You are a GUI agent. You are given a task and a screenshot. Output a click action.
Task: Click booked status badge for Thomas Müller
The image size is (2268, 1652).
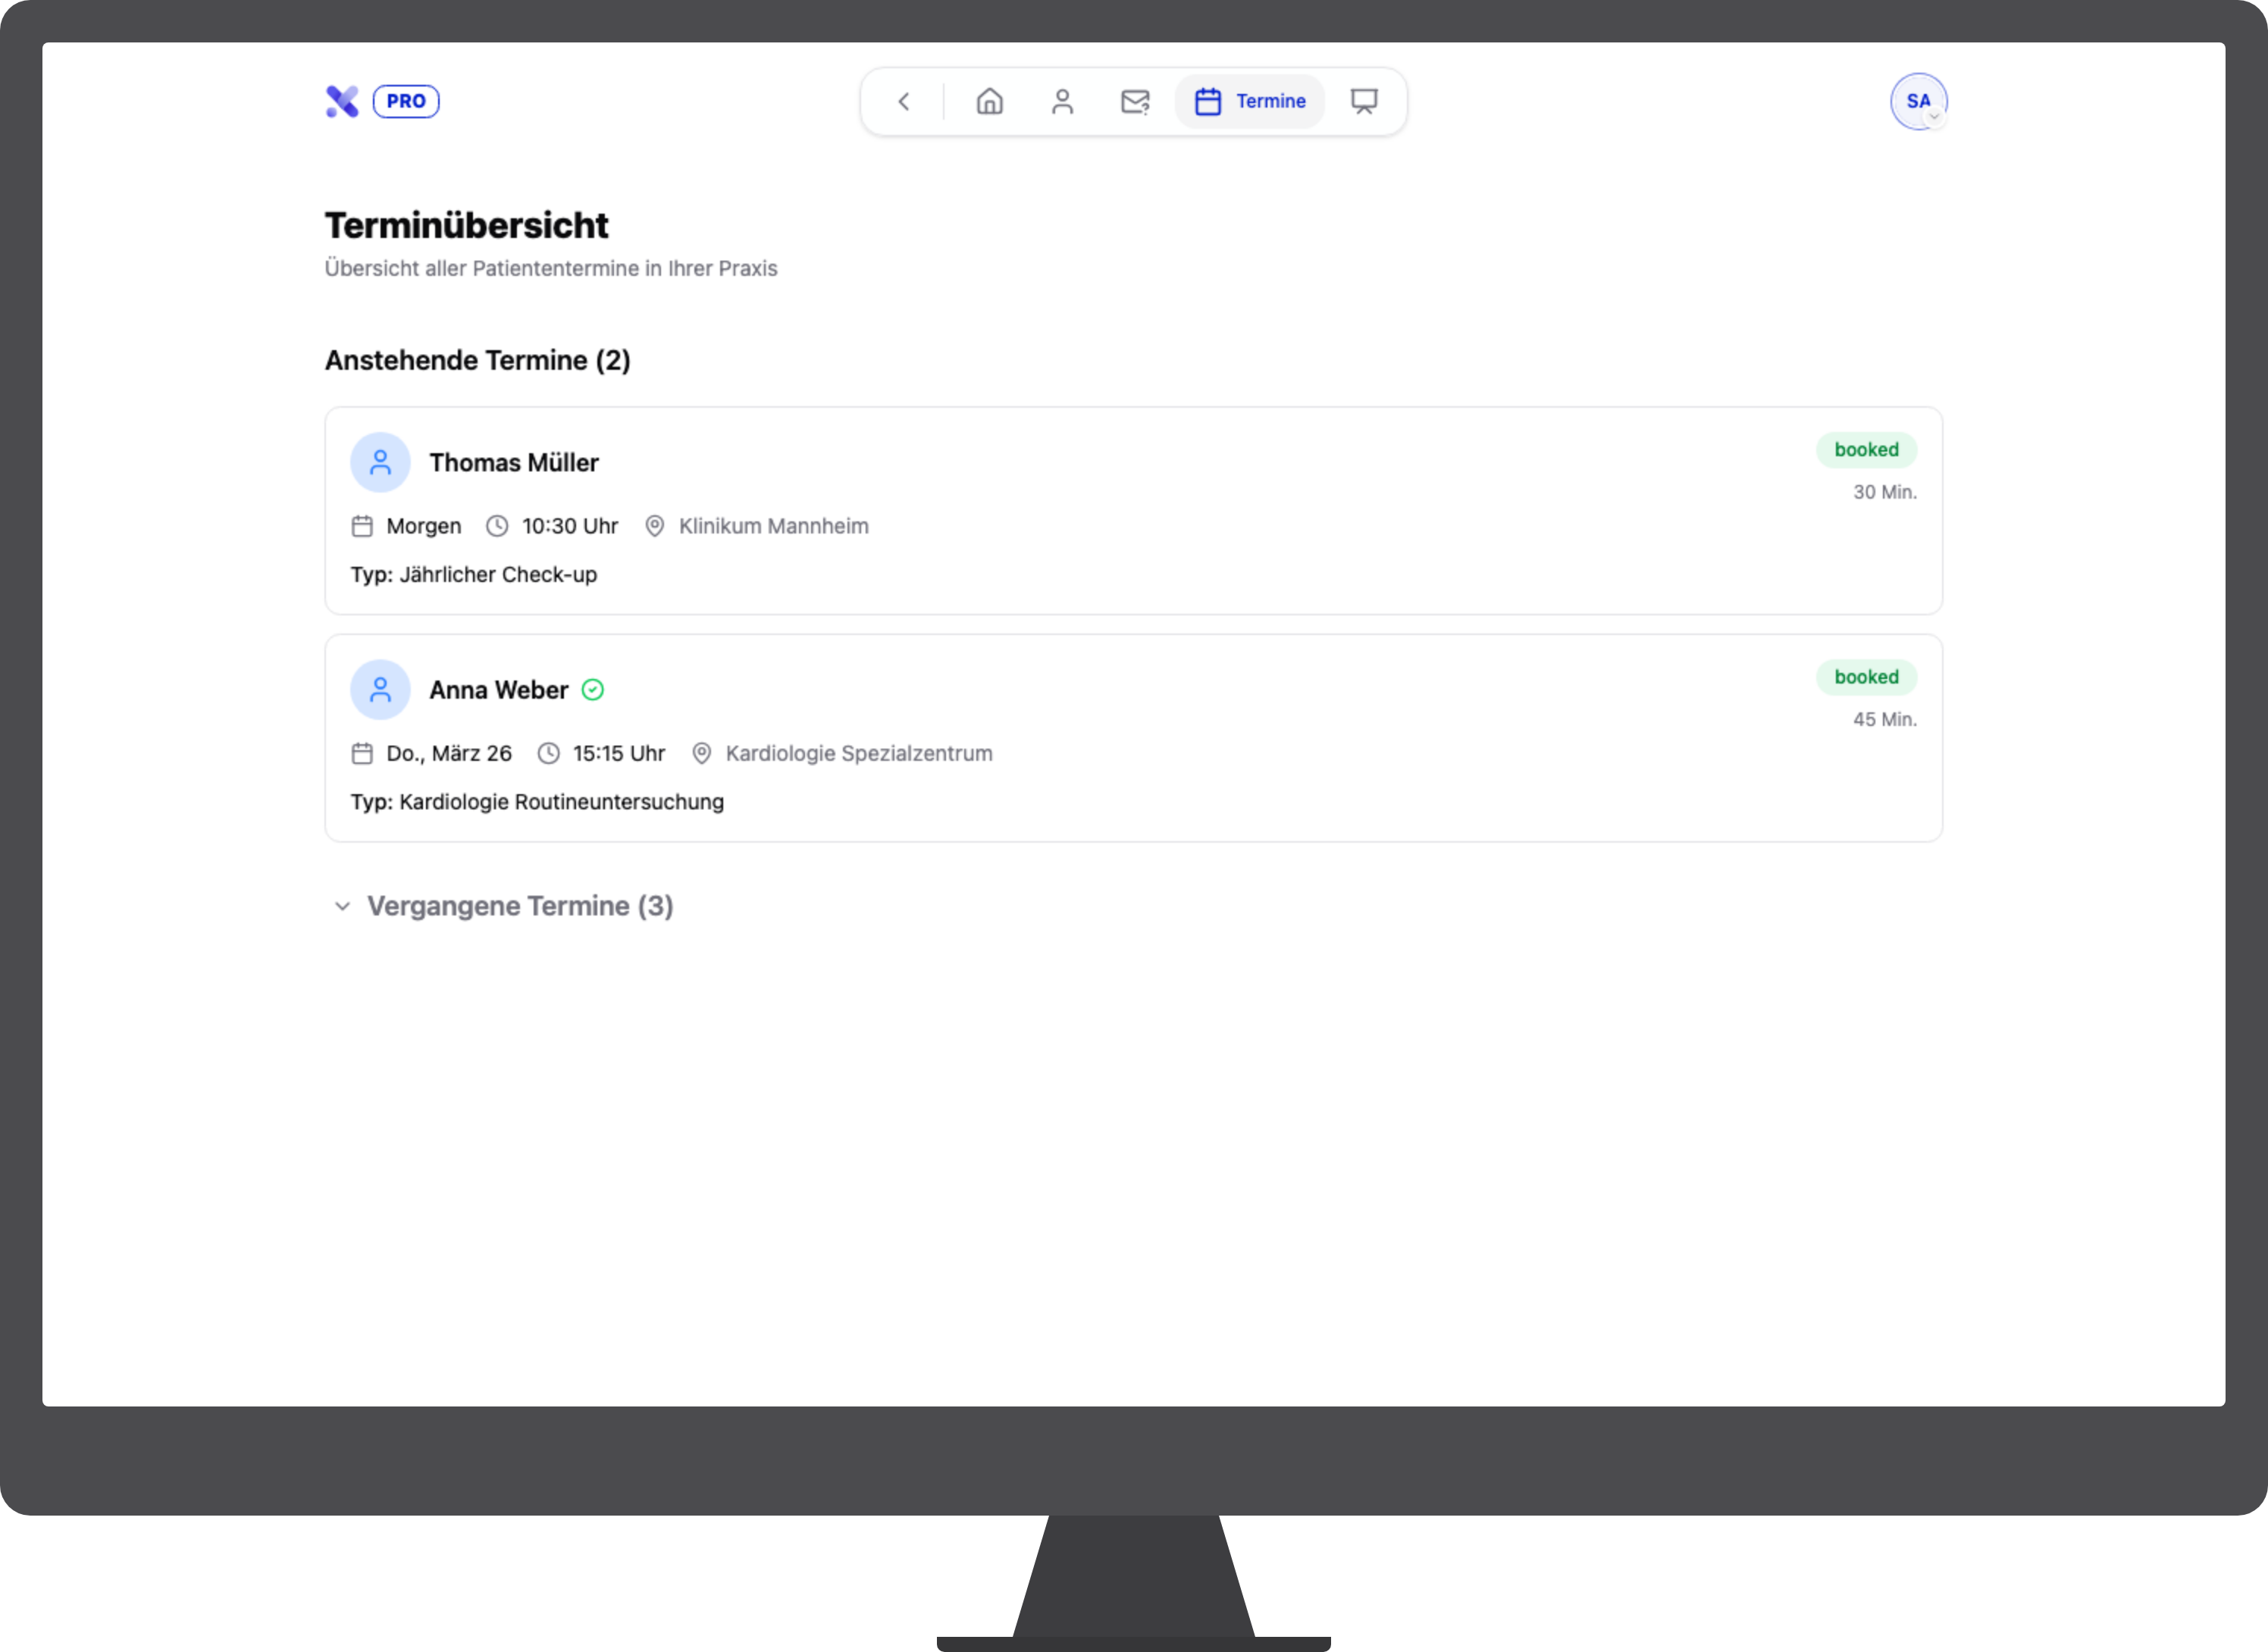[1866, 449]
